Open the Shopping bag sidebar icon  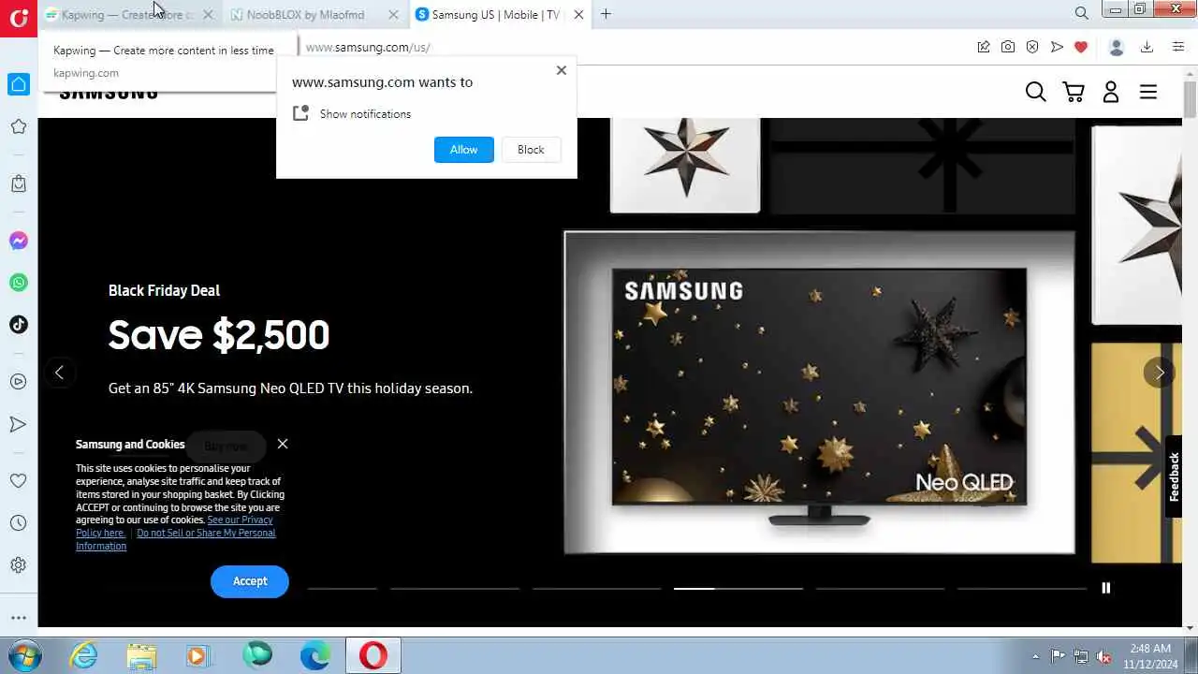[x=18, y=183]
